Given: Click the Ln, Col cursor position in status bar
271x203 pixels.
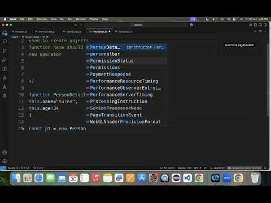Looking at the screenshot, I should tap(168, 168).
